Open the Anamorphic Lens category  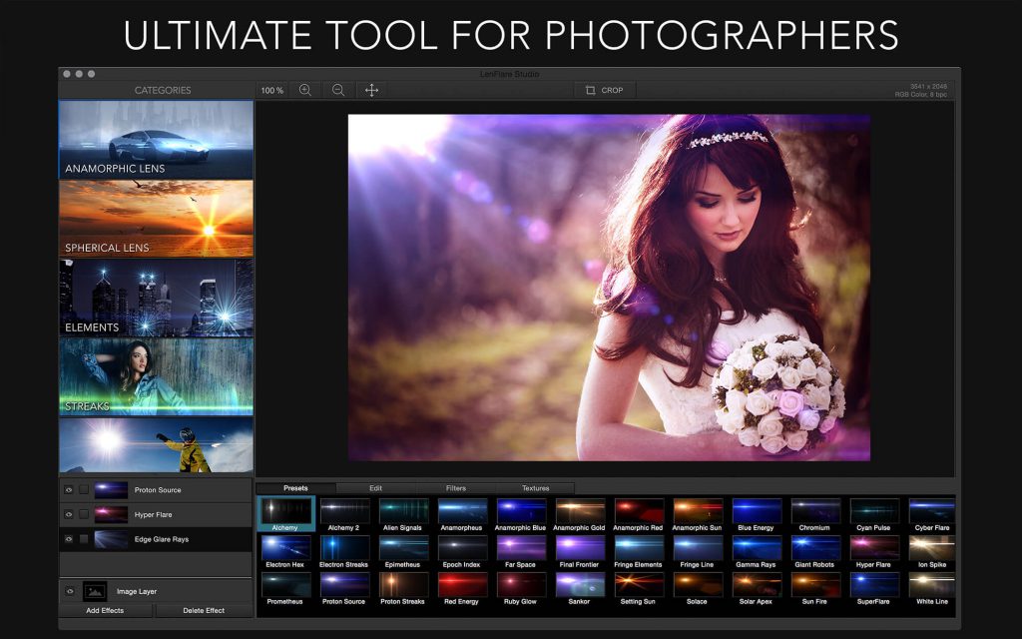157,140
